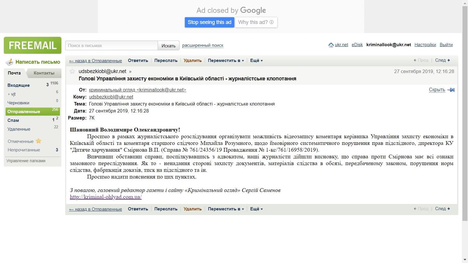
Task: Star the message from udsbezkiobl@ukr.net
Action: (72, 71)
